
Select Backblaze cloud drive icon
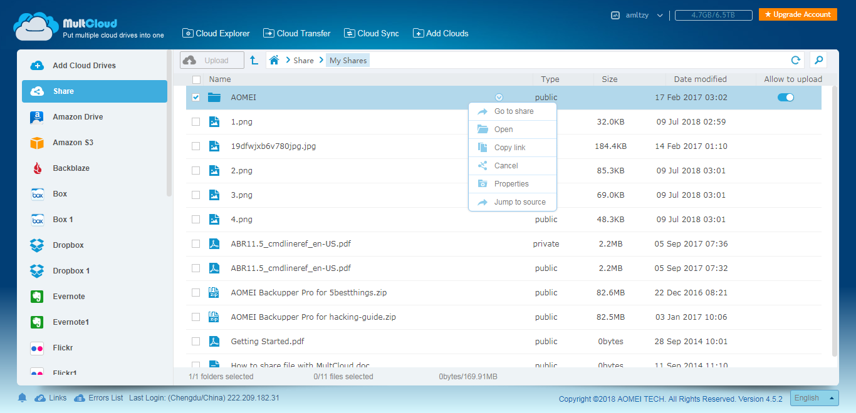[x=37, y=168]
